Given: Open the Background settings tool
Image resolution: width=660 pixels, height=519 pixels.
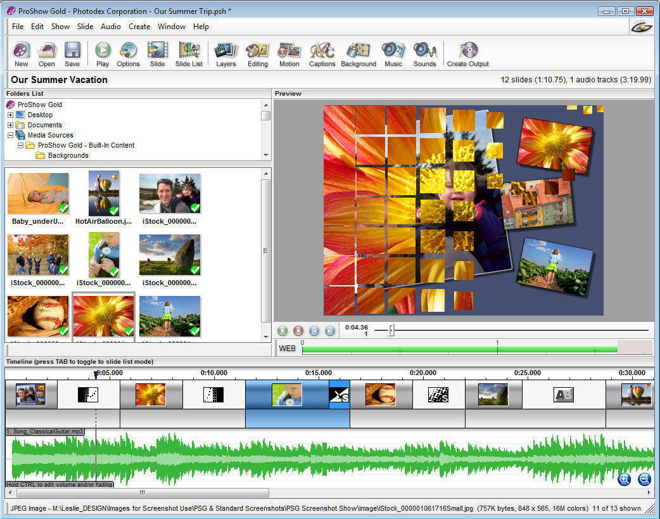Looking at the screenshot, I should point(359,54).
